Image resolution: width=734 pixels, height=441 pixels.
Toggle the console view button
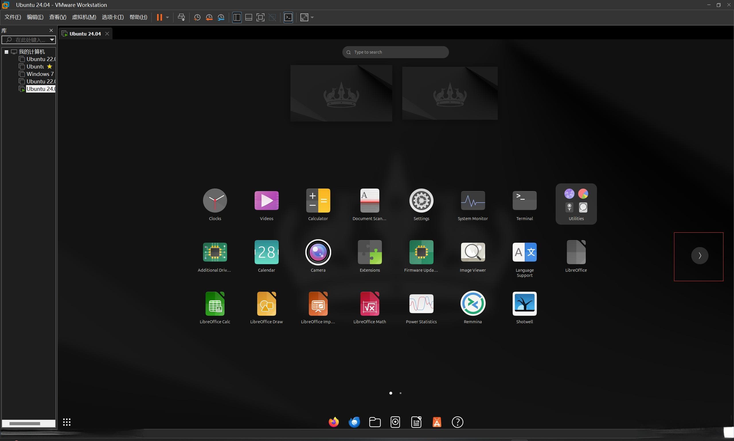click(288, 17)
